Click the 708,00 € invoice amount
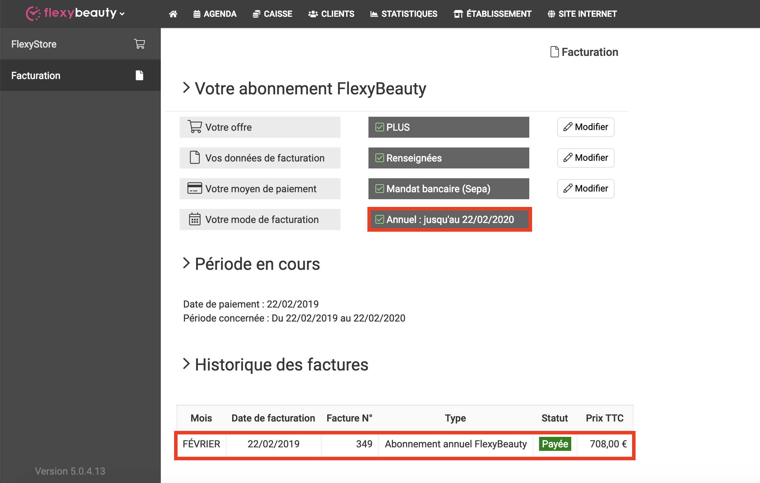 point(608,444)
